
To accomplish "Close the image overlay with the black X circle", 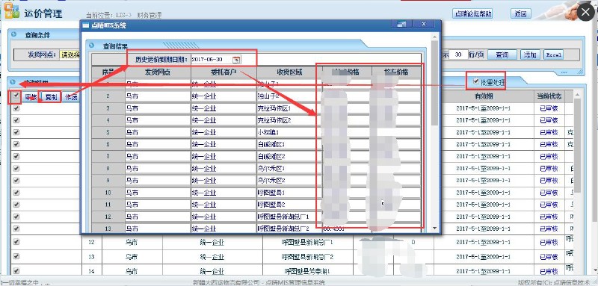I will (x=585, y=13).
